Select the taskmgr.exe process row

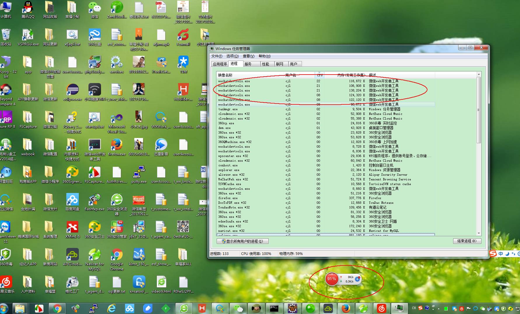pyautogui.click(x=326, y=109)
